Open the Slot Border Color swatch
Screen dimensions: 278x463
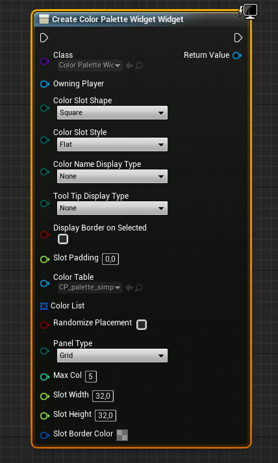pyautogui.click(x=122, y=435)
